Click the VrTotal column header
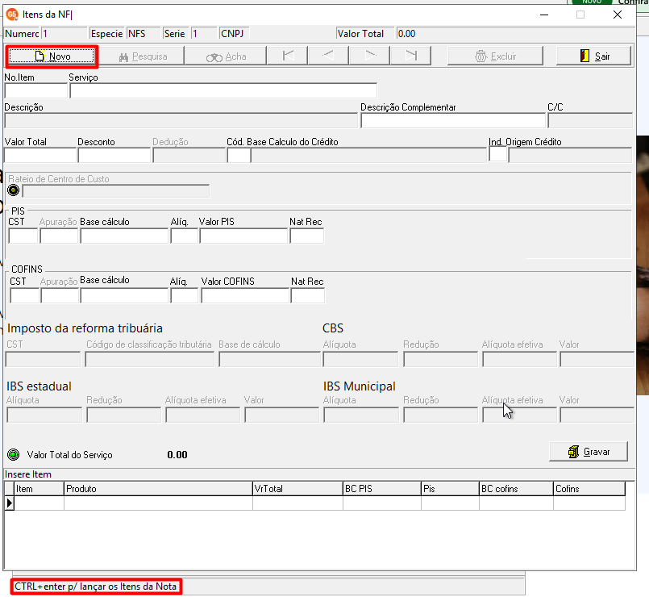 click(x=297, y=489)
